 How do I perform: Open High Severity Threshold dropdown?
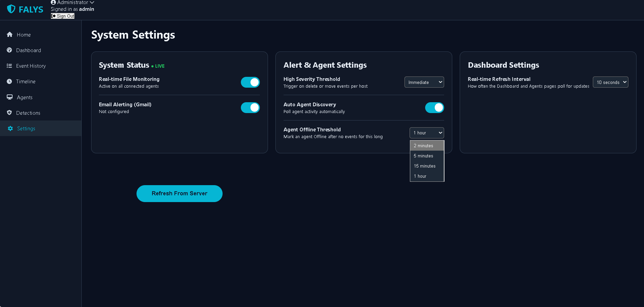pyautogui.click(x=424, y=82)
